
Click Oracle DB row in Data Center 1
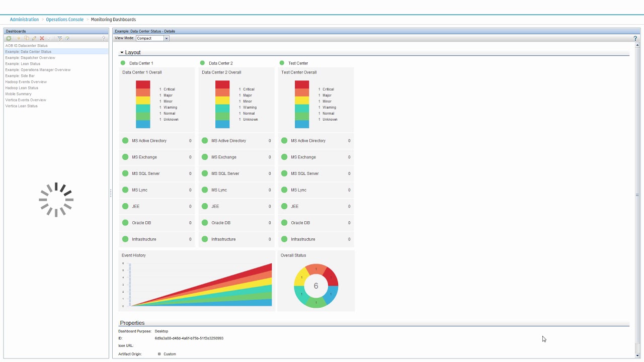[157, 223]
